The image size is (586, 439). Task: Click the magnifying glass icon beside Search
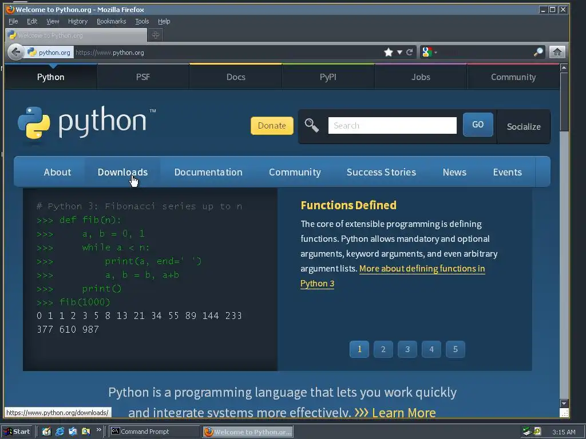(x=312, y=125)
